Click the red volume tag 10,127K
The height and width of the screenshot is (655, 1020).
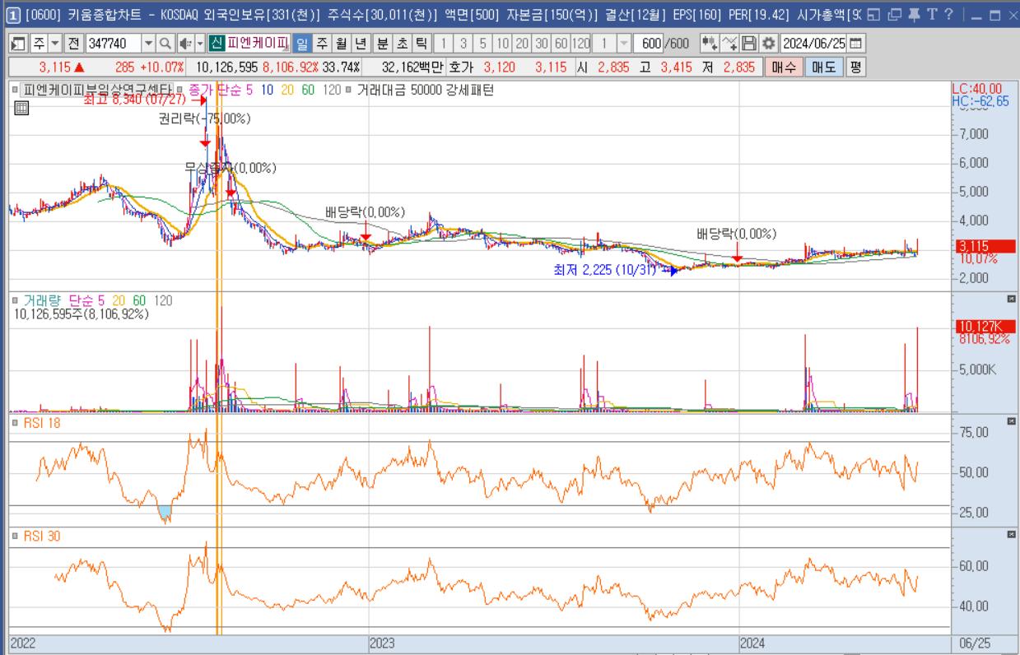pyautogui.click(x=985, y=326)
